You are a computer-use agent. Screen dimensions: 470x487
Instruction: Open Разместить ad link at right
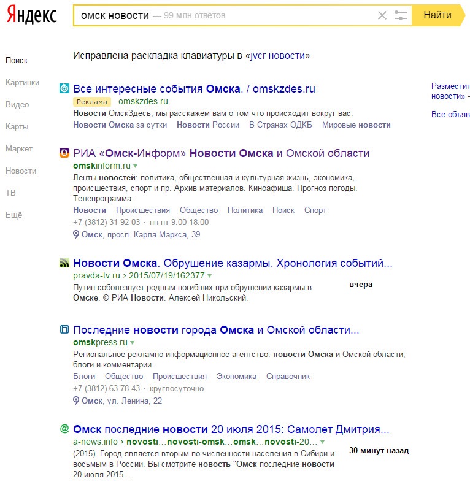[450, 91]
